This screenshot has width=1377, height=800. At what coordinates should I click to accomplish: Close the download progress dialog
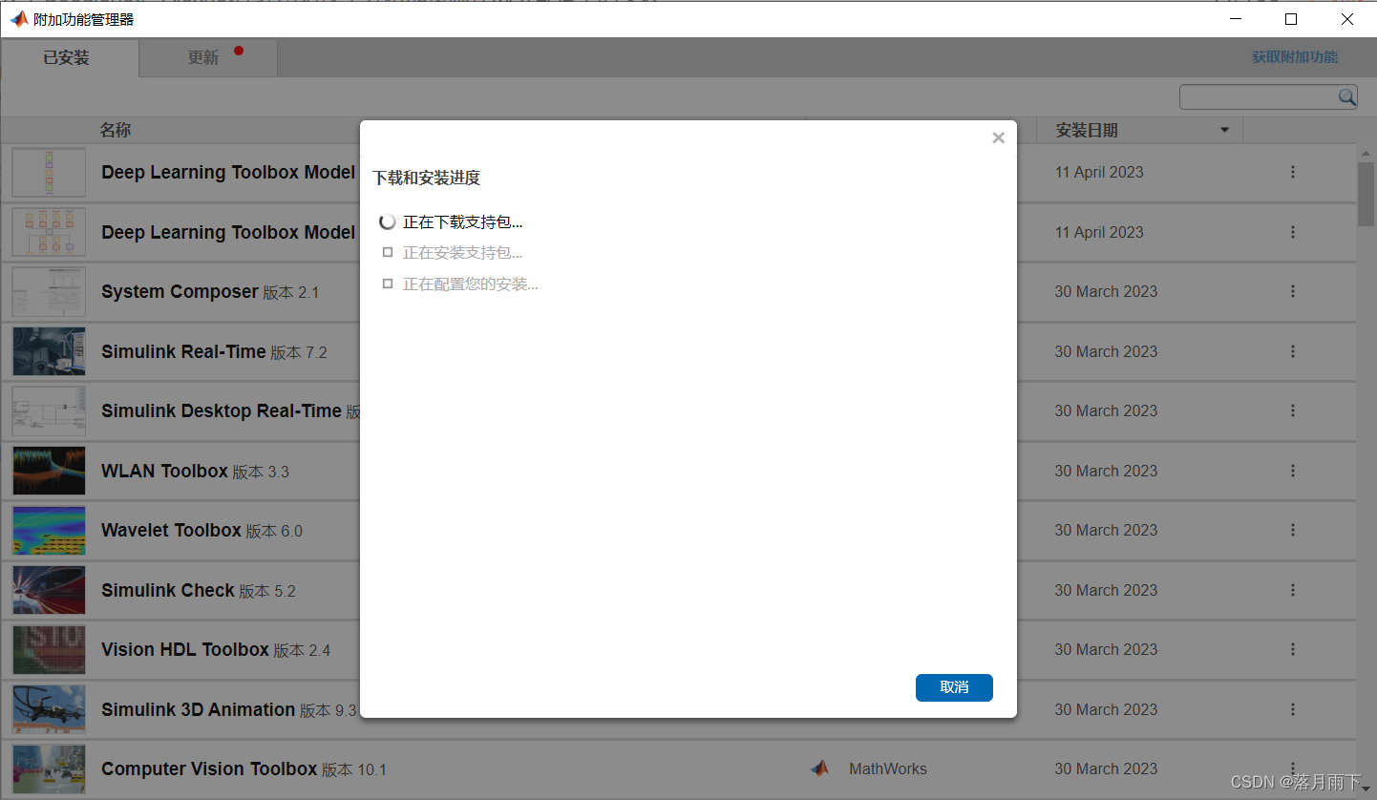[x=998, y=137]
